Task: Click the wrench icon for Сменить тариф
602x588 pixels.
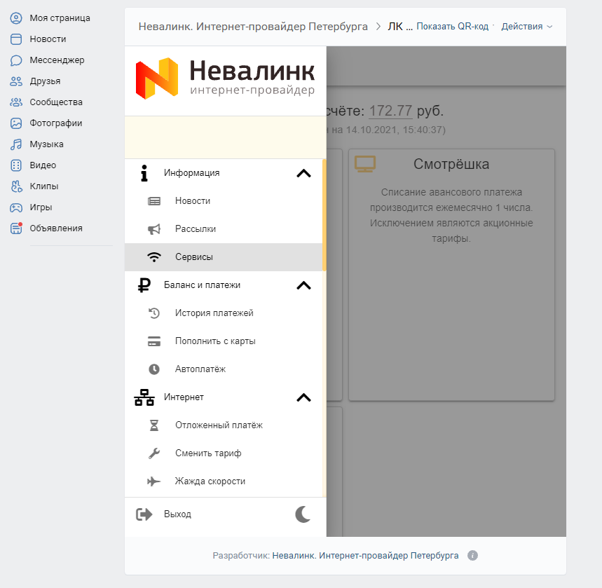Action: (154, 453)
